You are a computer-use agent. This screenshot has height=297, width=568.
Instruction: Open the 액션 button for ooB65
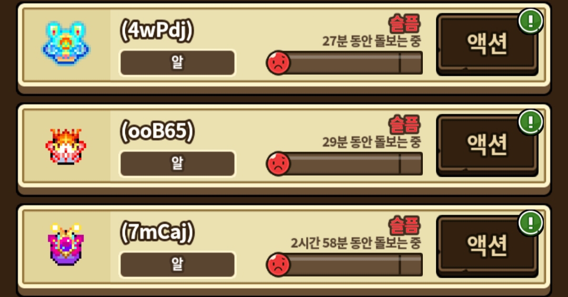487,146
